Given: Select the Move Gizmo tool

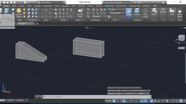Looking at the screenshot, I should 145,13.
